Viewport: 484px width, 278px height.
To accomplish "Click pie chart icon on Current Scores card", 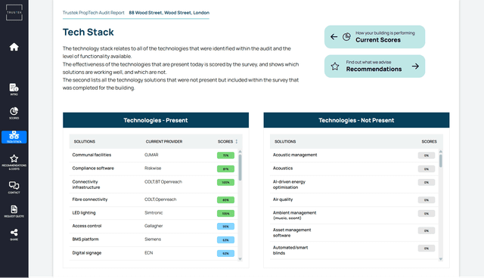I will [x=346, y=37].
